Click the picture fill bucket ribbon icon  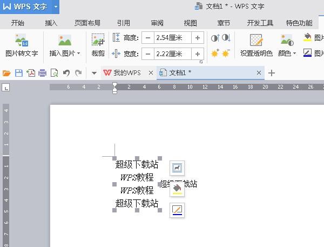click(x=307, y=37)
